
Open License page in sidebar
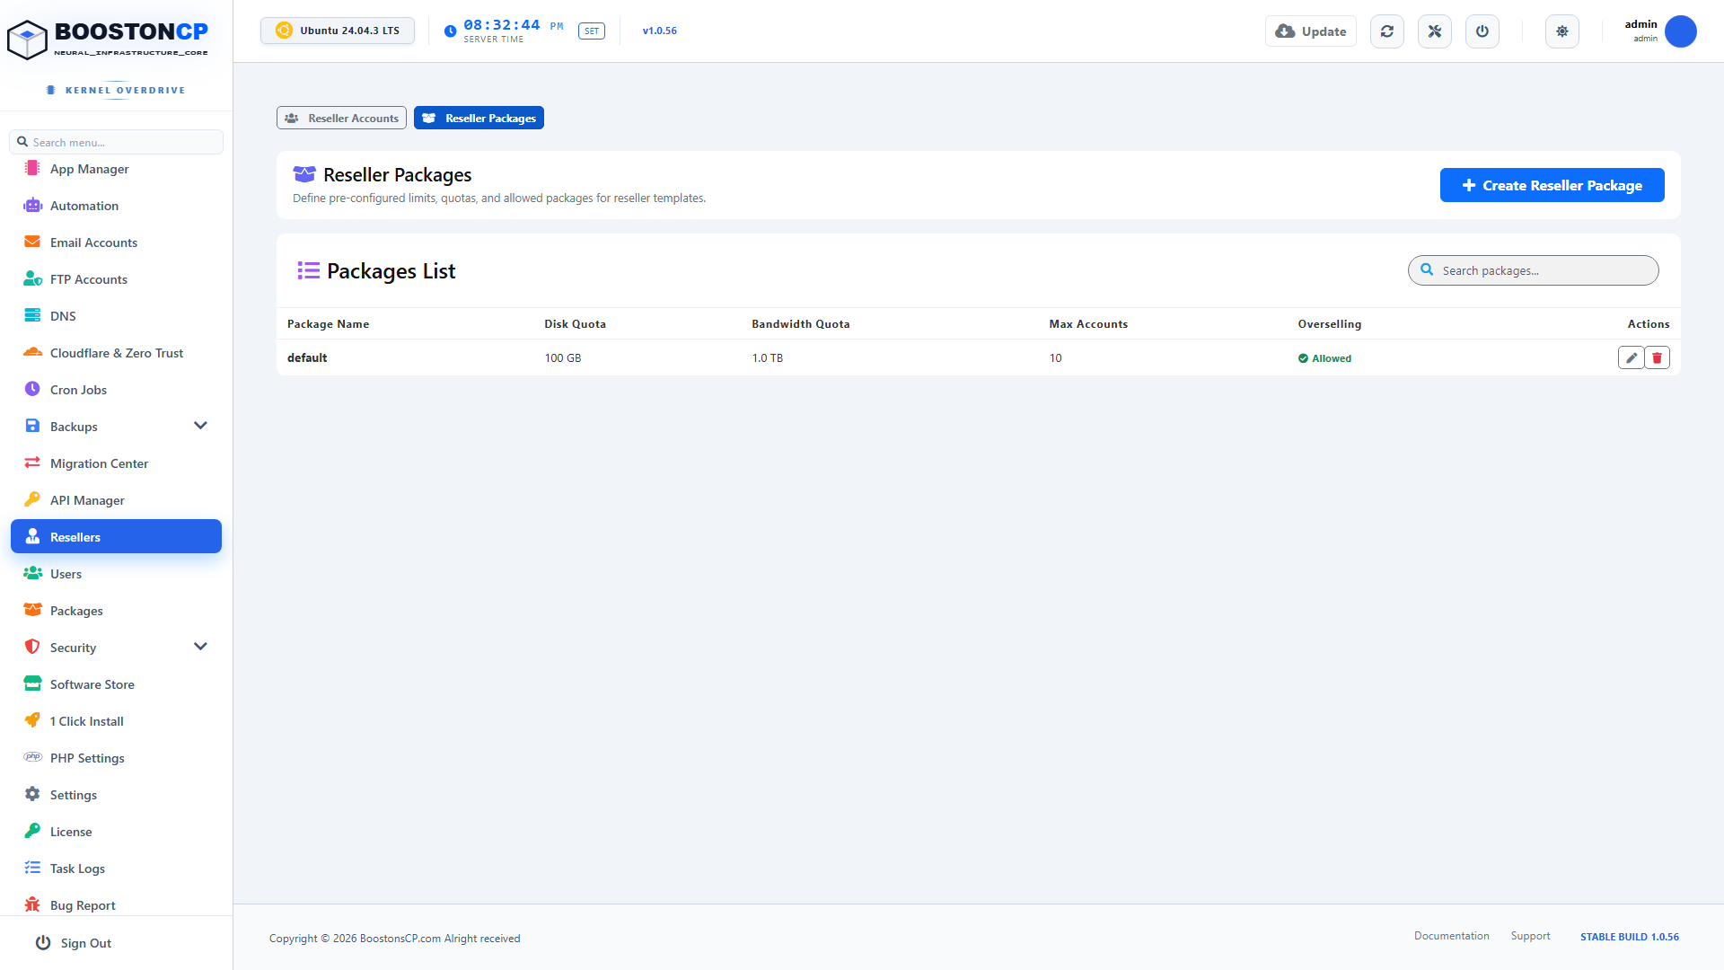coord(116,832)
